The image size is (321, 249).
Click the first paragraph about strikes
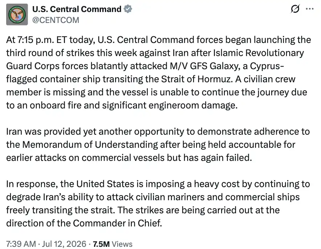[159, 72]
